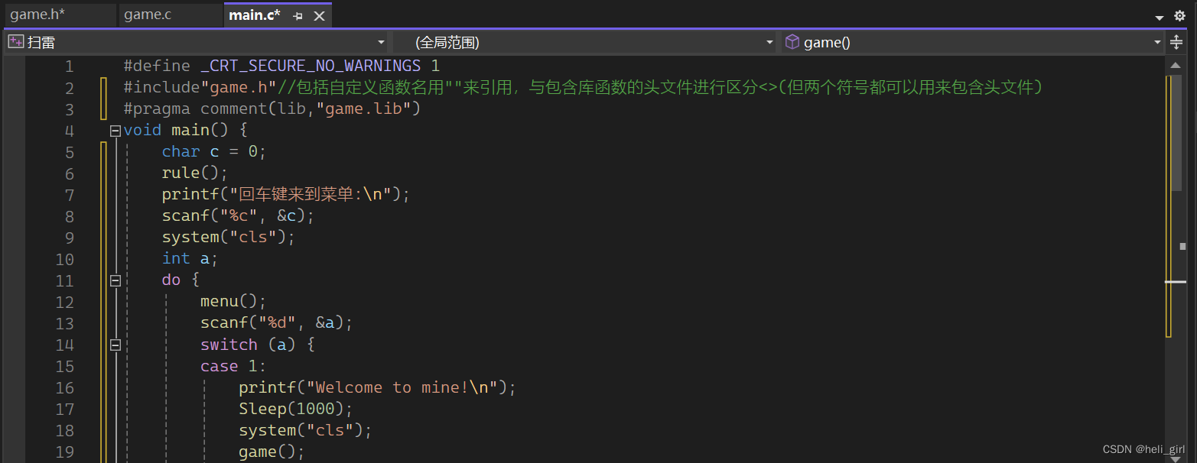1197x463 pixels.
Task: Click the scanf("%c", &c); line
Action: pos(238,216)
